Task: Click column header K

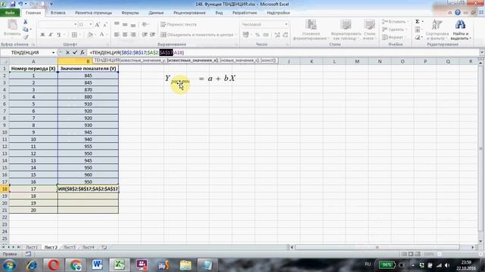Action: click(311, 61)
